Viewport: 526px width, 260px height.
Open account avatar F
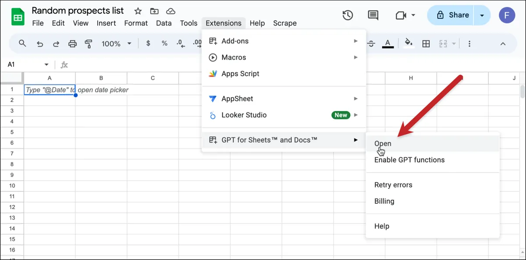click(x=507, y=15)
